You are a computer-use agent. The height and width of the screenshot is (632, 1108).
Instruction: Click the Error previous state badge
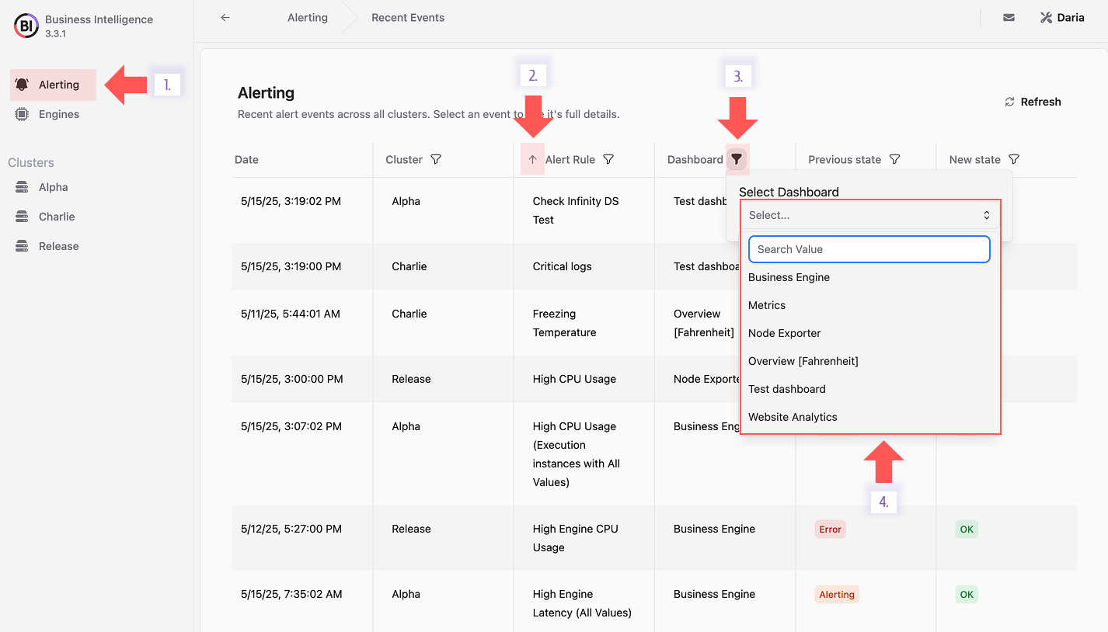830,530
